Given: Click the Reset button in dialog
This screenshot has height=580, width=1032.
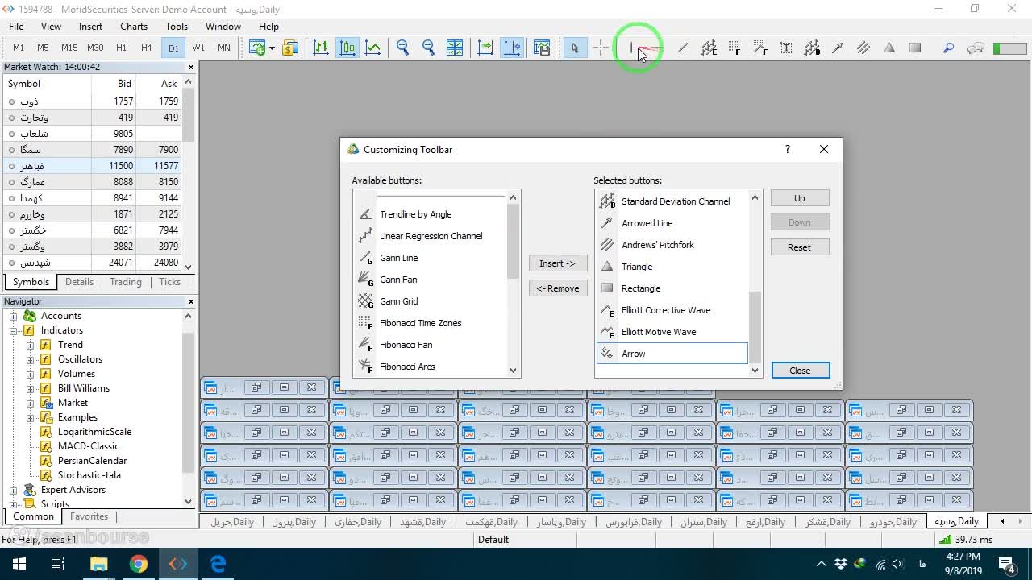Looking at the screenshot, I should (x=800, y=247).
